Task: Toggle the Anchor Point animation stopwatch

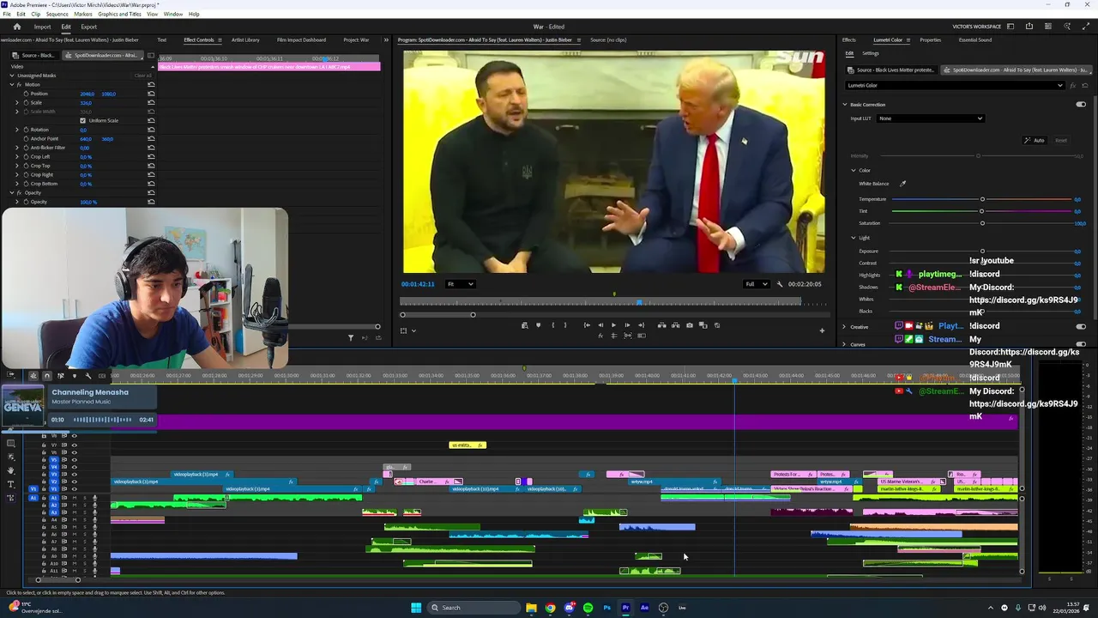Action: 25,138
